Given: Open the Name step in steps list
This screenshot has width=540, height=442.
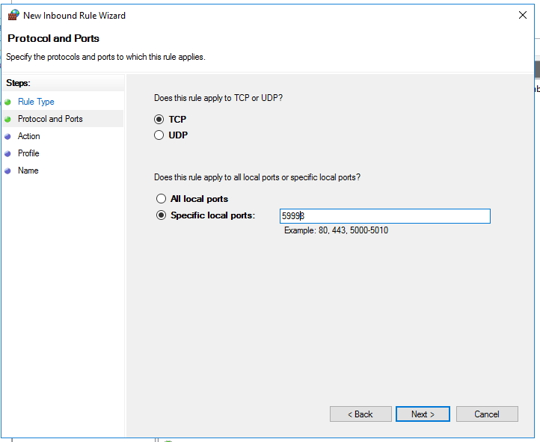Looking at the screenshot, I should pos(28,171).
